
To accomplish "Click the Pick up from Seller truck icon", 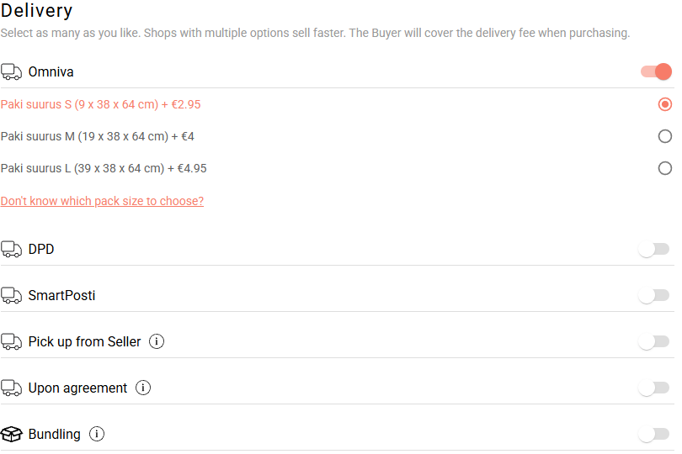I will point(12,341).
